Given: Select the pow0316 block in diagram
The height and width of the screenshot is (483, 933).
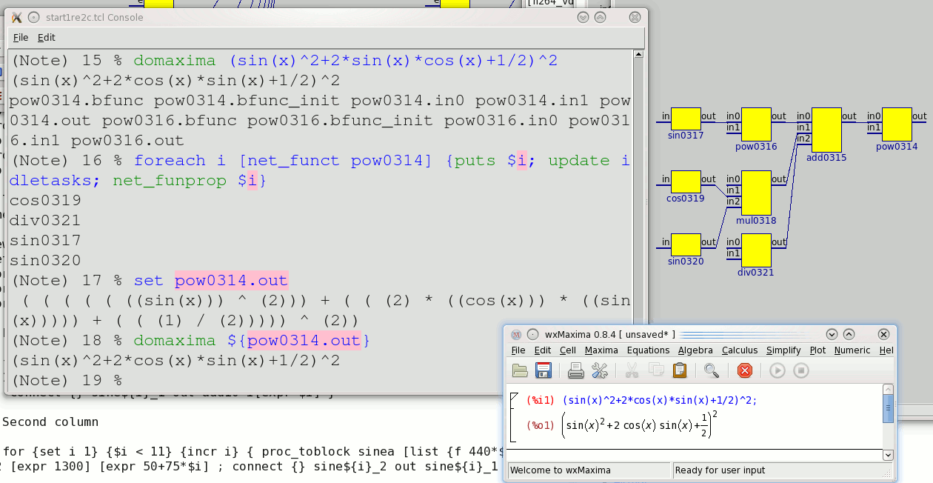Looking at the screenshot, I should coord(756,124).
